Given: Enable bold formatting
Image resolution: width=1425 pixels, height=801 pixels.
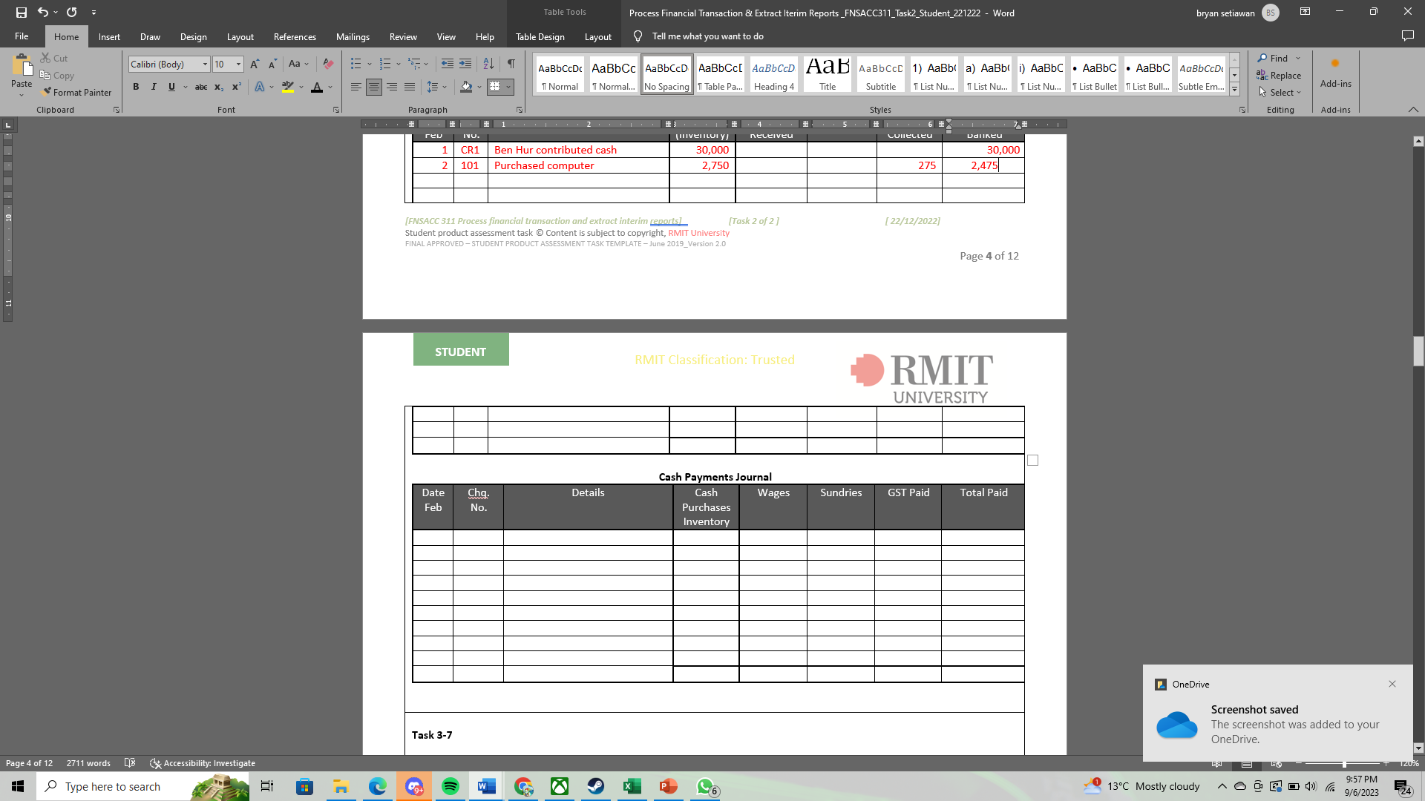Looking at the screenshot, I should point(136,87).
